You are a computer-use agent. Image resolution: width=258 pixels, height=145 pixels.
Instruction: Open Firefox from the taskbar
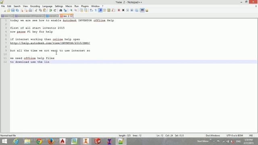(x=51, y=141)
